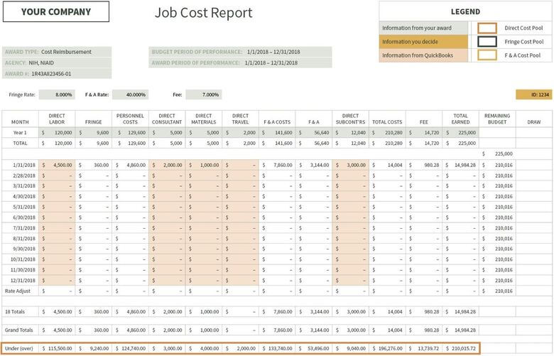Click the ID: 1234 cell
Image resolution: width=554 pixels, height=356 pixels.
point(534,95)
